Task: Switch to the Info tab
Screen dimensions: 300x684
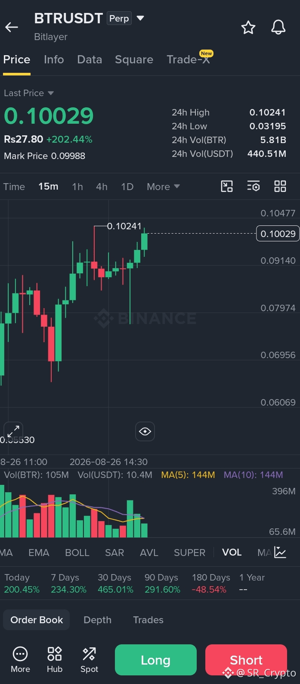Action: pyautogui.click(x=54, y=59)
